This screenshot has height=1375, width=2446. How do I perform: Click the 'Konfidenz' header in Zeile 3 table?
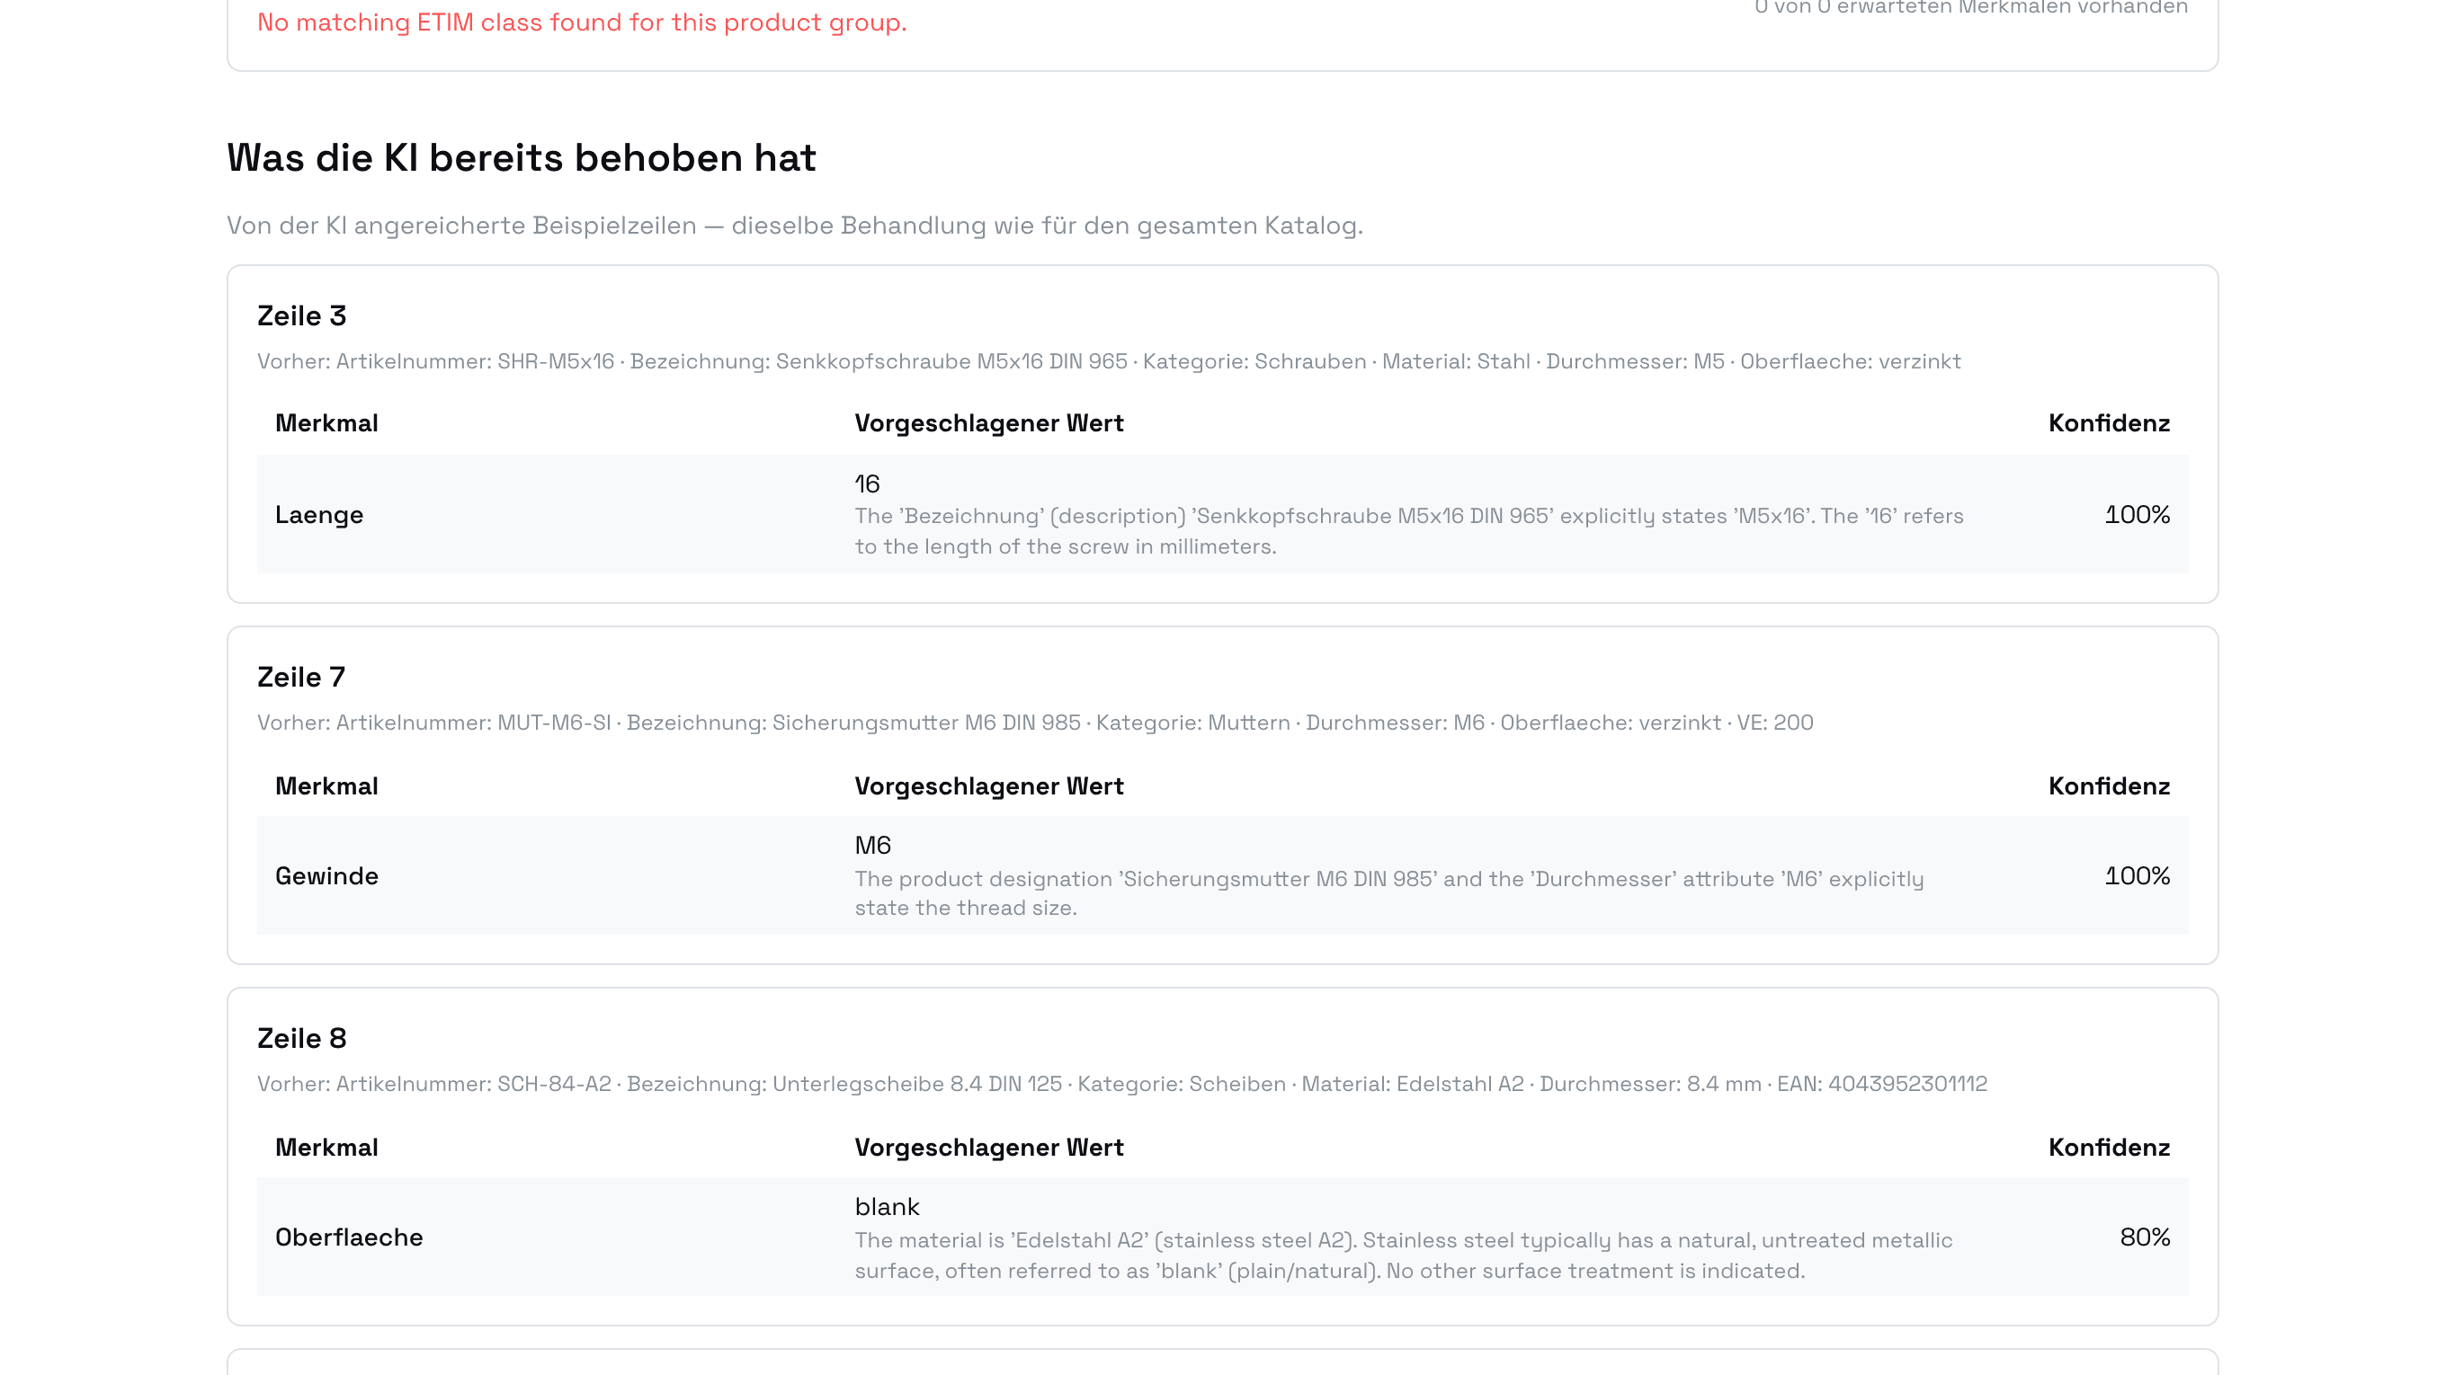point(2109,423)
